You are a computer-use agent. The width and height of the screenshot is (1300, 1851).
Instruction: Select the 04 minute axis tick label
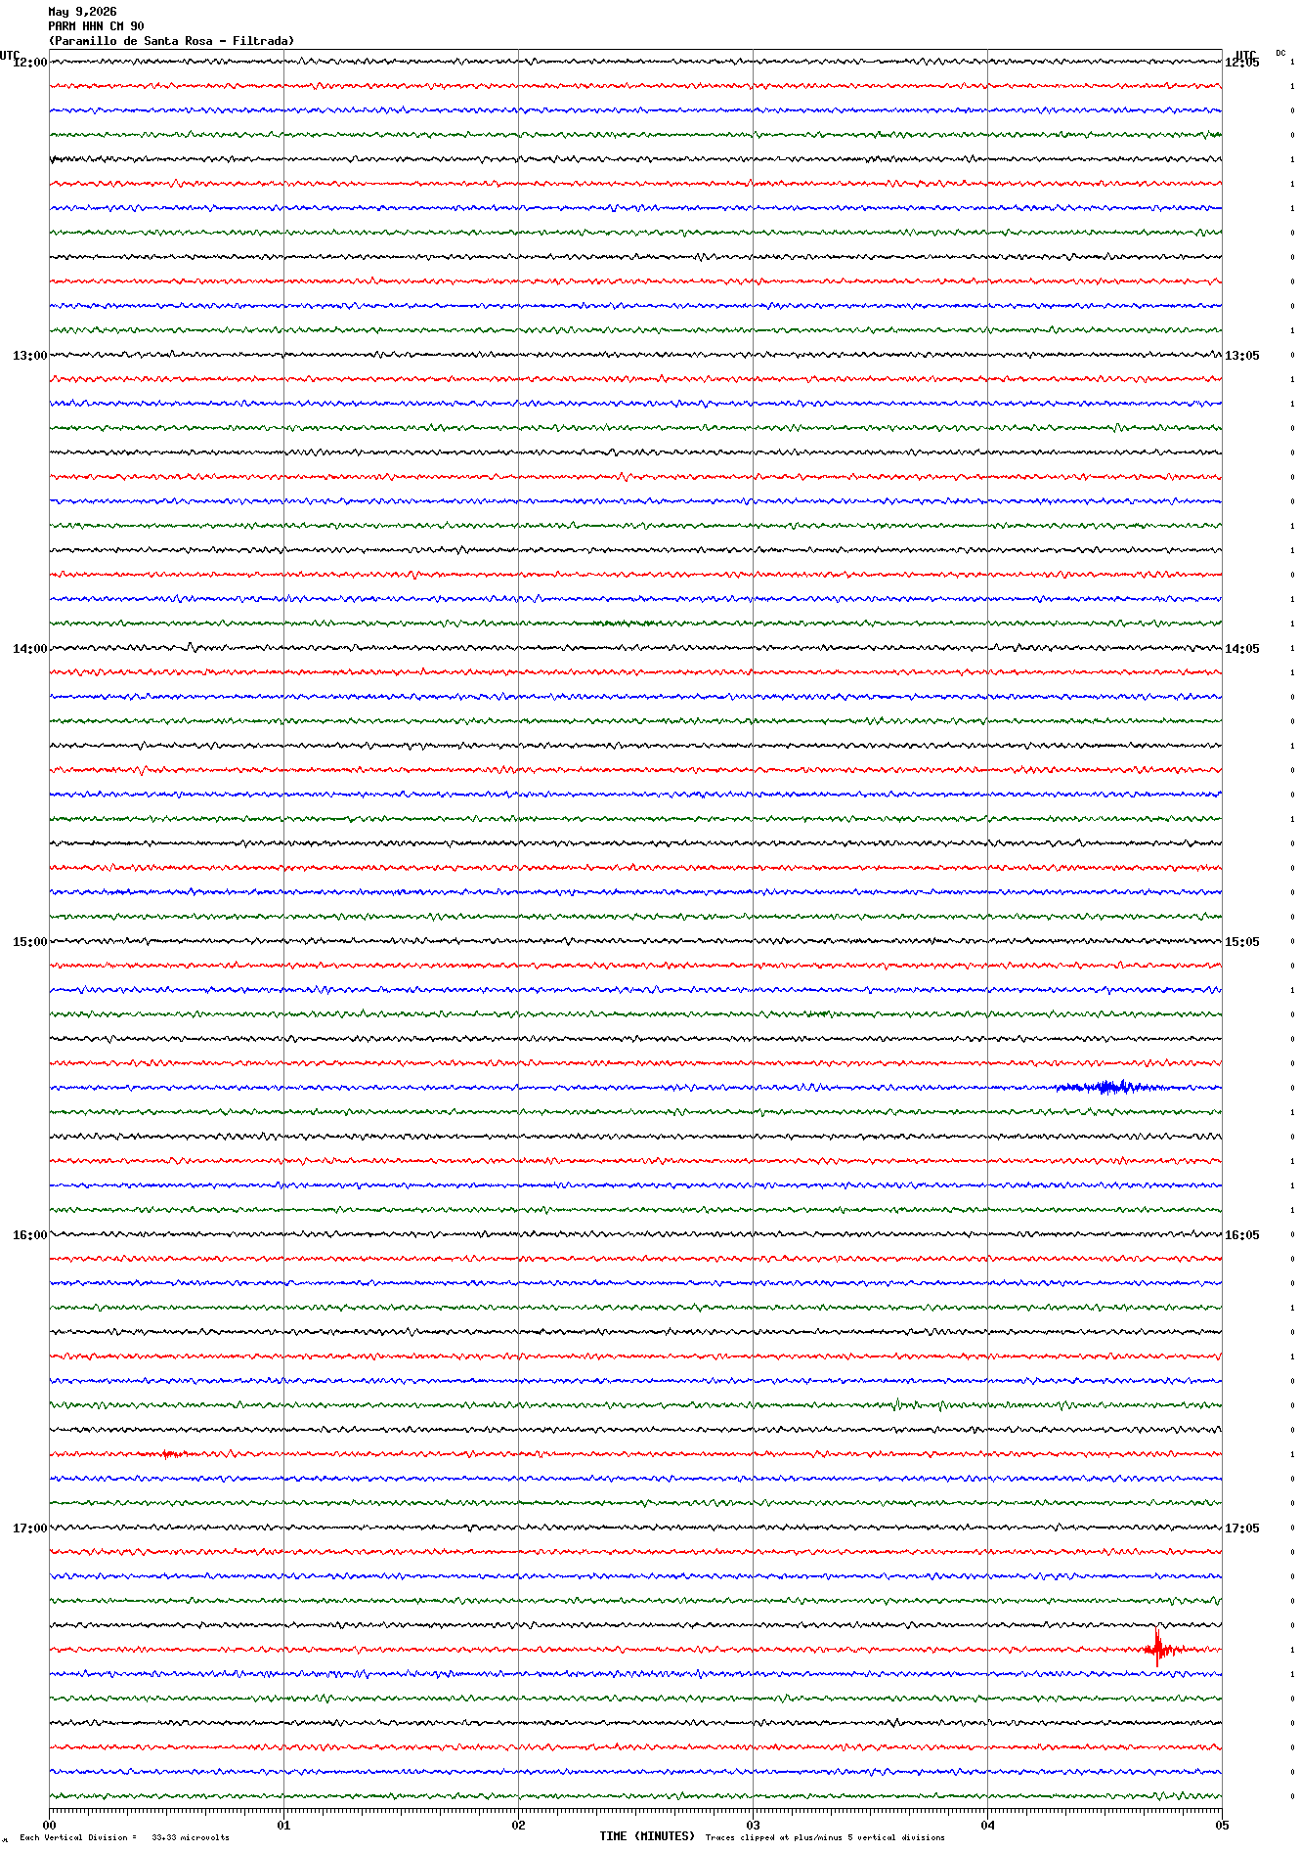click(987, 1825)
